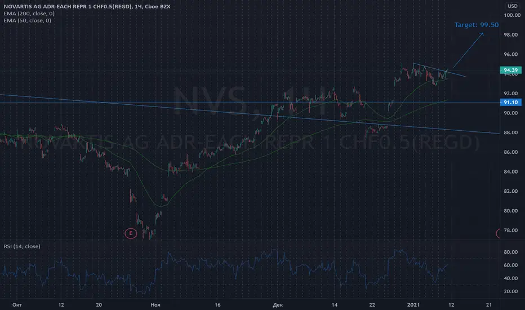
Task: Select the EMA (200, close, 0) indicator label
Action: [29, 14]
